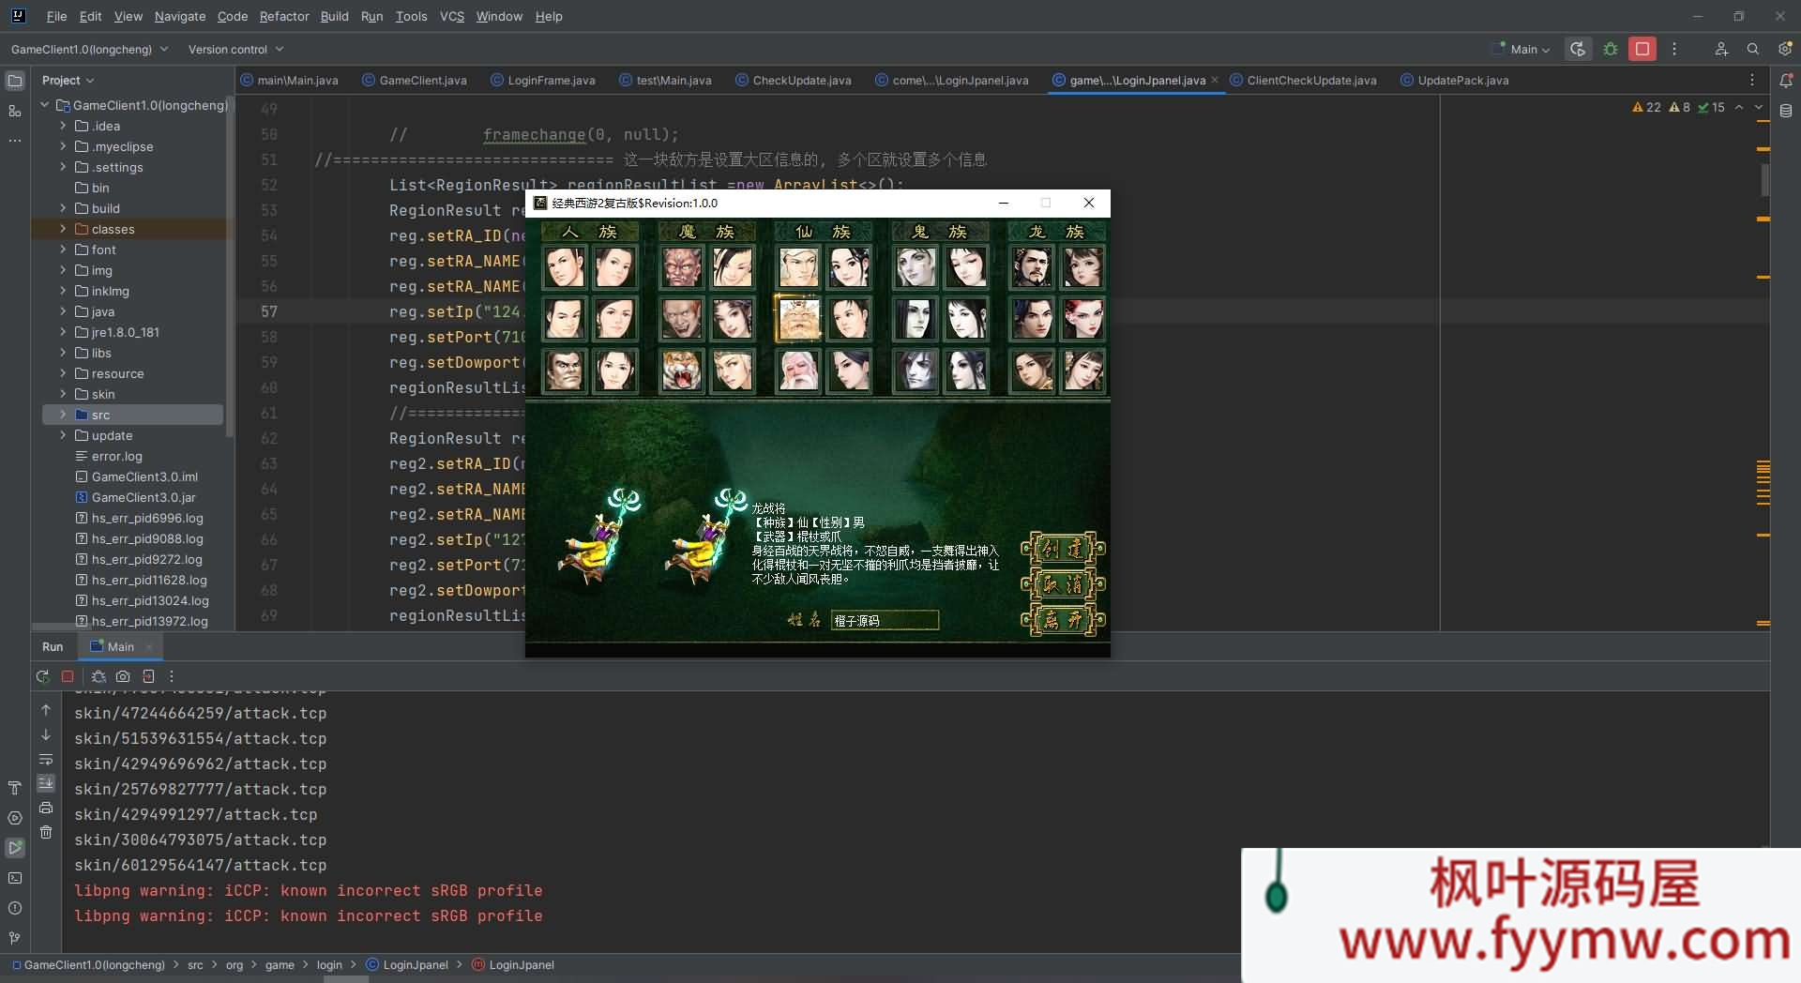Open run panel more-options dots
1801x983 pixels.
click(x=172, y=676)
